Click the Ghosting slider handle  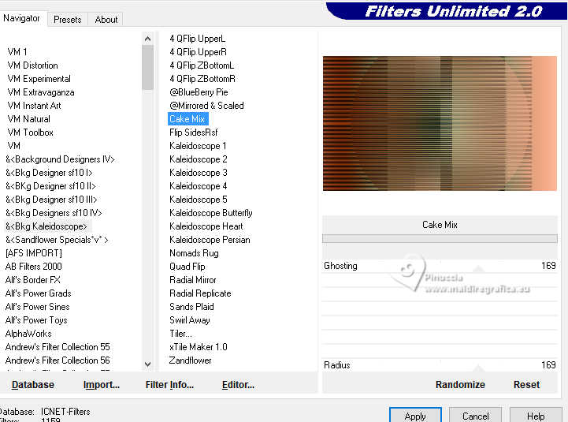click(478, 269)
